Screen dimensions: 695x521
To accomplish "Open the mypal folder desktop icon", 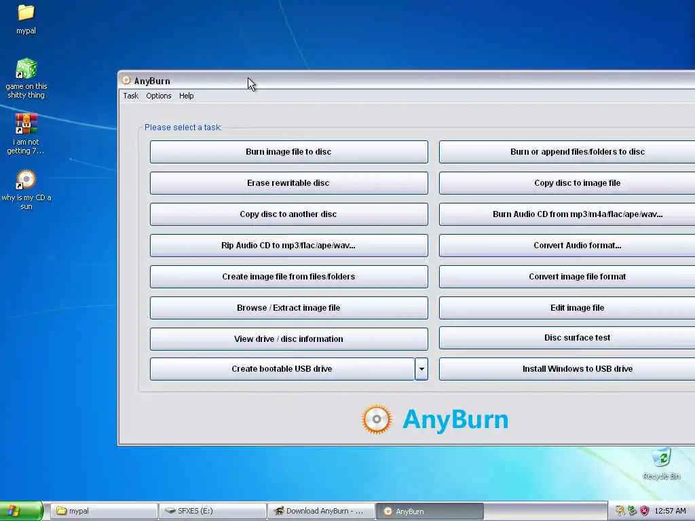I will tap(26, 19).
